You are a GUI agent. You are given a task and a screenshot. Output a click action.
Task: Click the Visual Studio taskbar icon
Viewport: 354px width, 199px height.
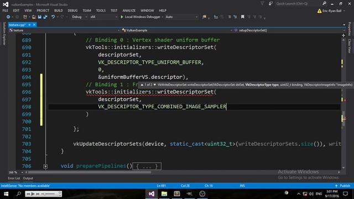click(152, 194)
